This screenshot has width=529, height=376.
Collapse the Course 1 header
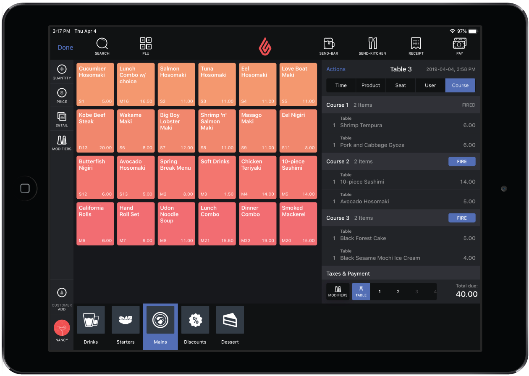401,105
